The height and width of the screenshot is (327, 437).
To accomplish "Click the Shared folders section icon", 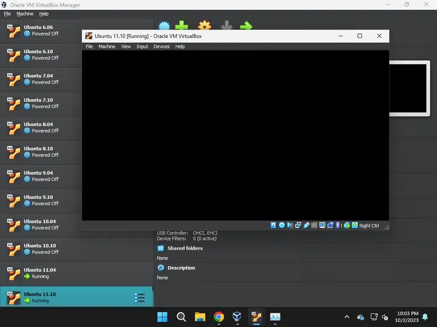I will (161, 248).
